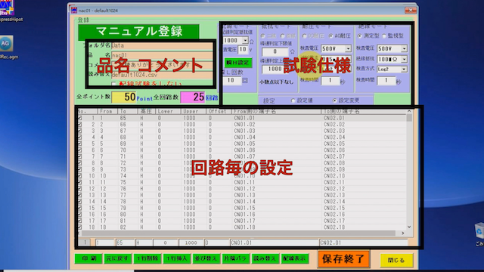The height and width of the screenshot is (272, 484).
Task: Click the orange 保存終了 button
Action: (x=343, y=258)
